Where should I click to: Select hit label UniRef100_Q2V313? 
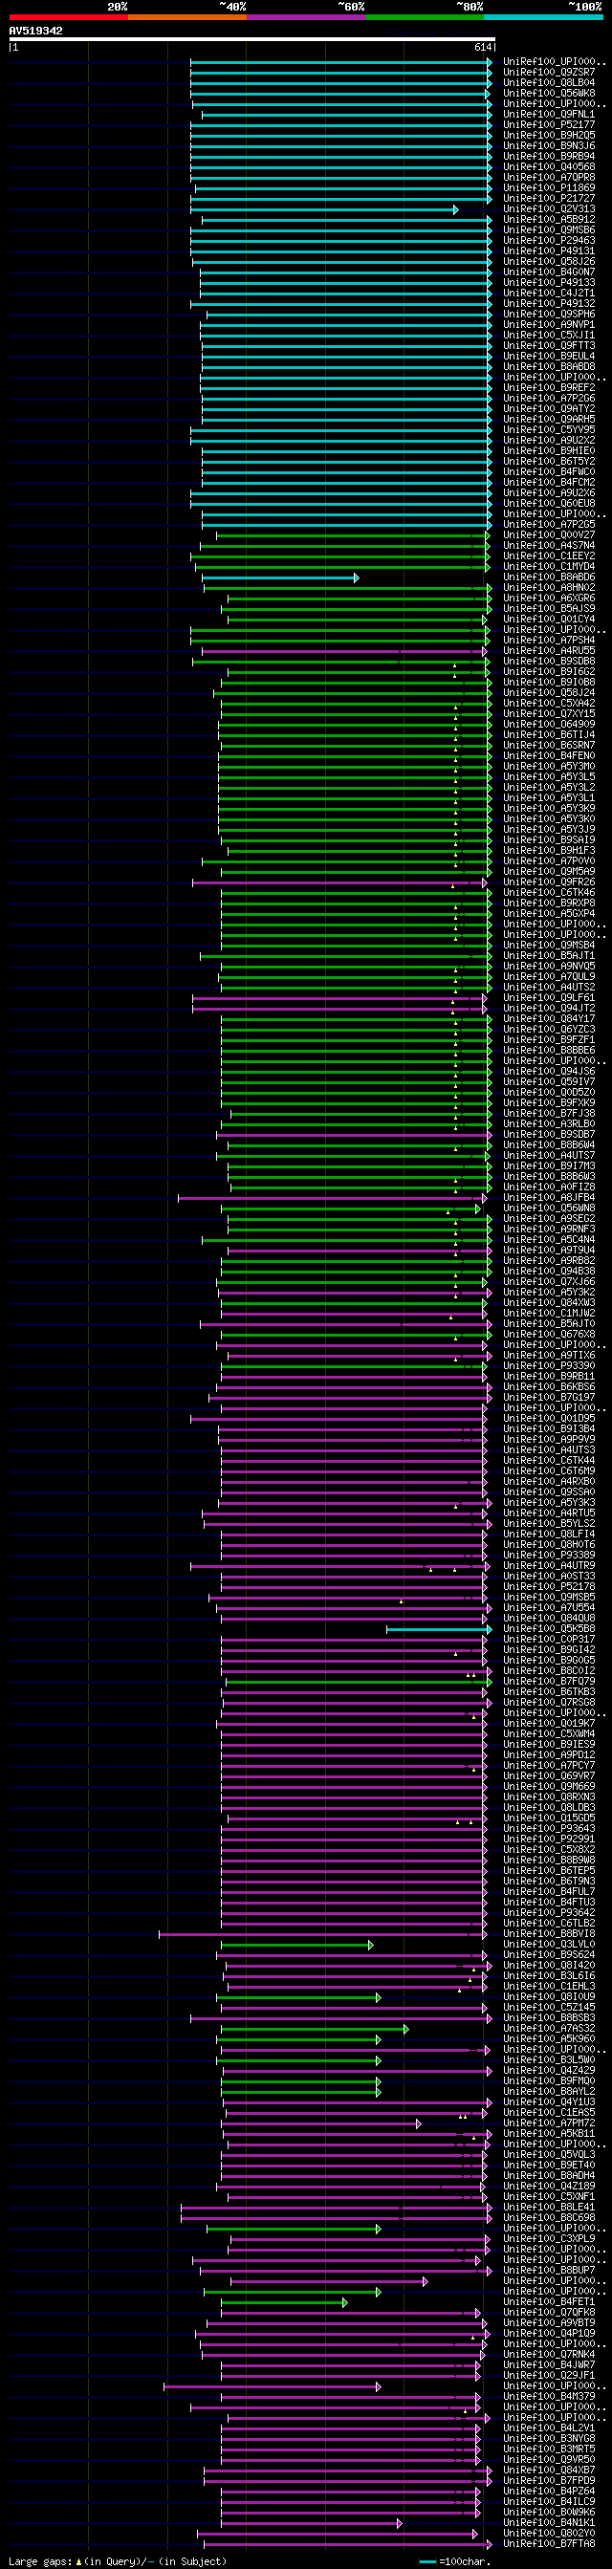549,208
